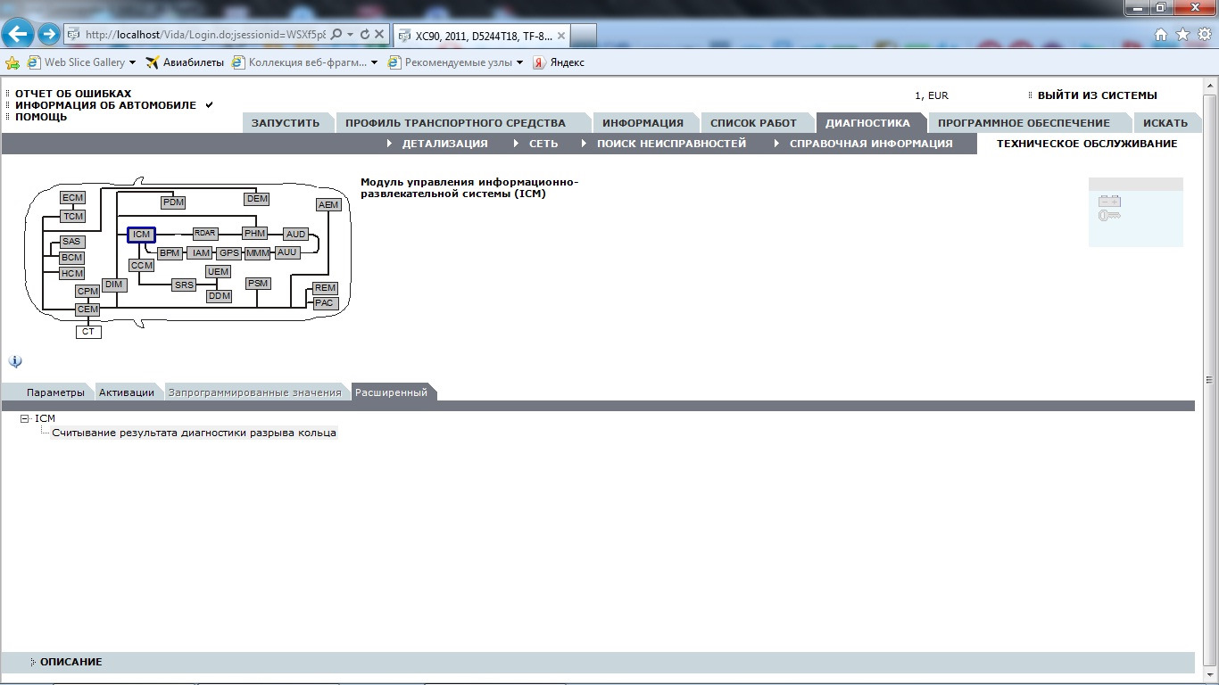Open СПРАВОЧНАЯ ИНФОРМАЦИЯ subtab
Viewport: 1219px width, 685px height.
click(871, 144)
